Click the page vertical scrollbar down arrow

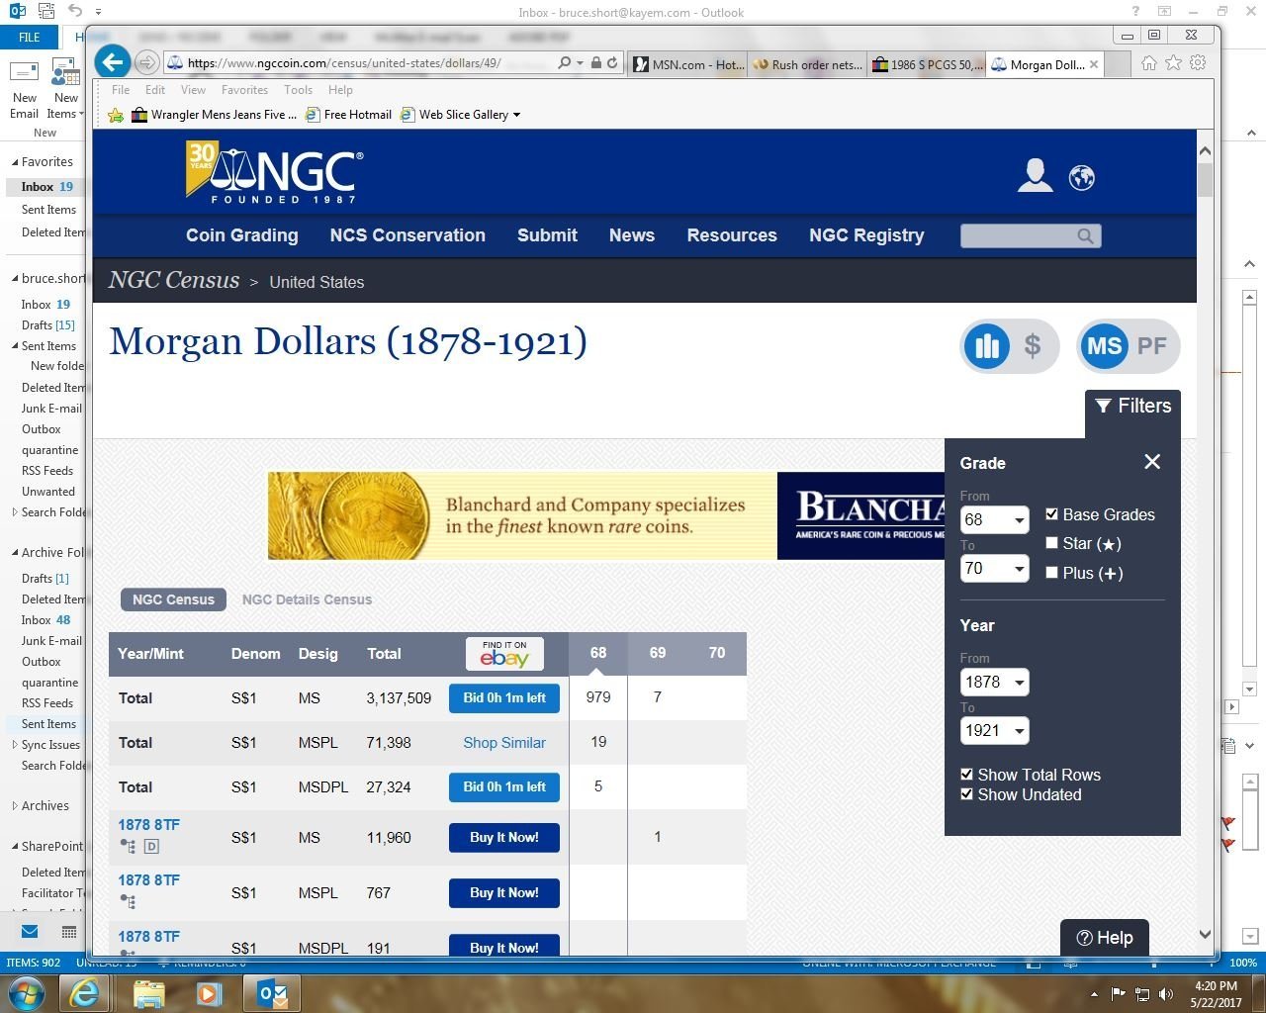pyautogui.click(x=1205, y=935)
